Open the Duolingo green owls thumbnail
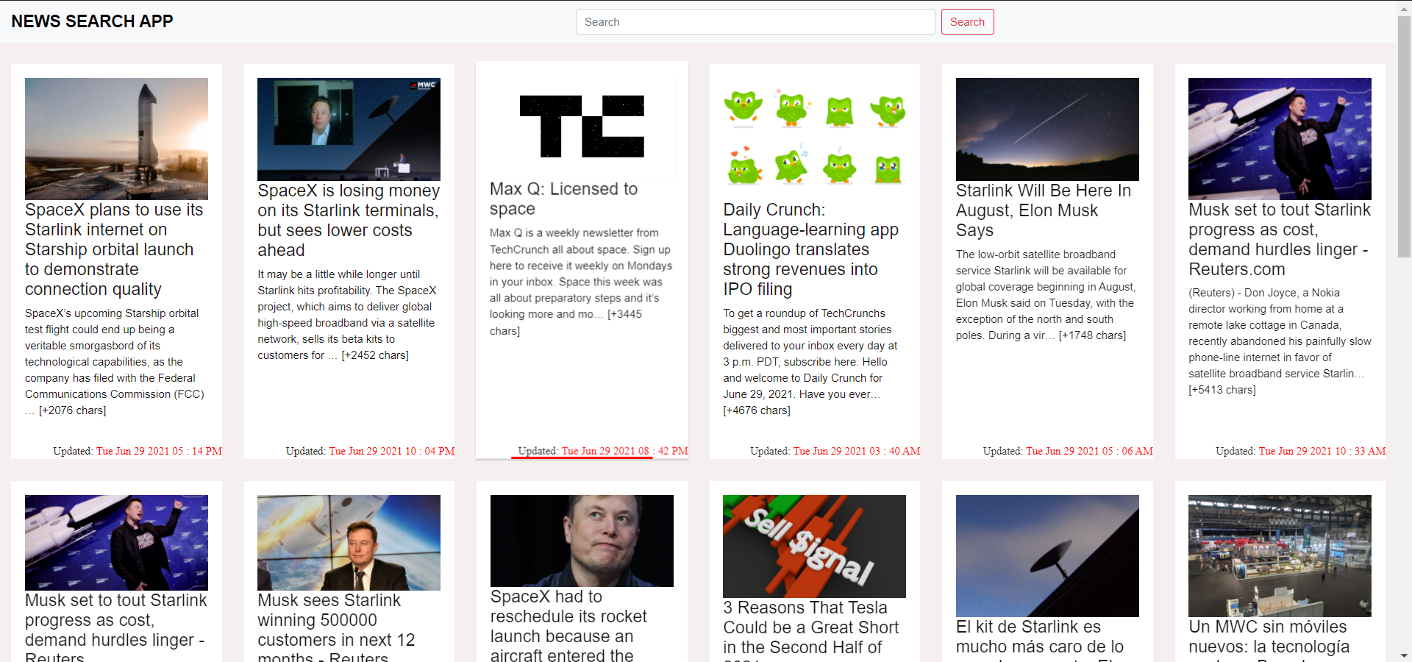 814,139
